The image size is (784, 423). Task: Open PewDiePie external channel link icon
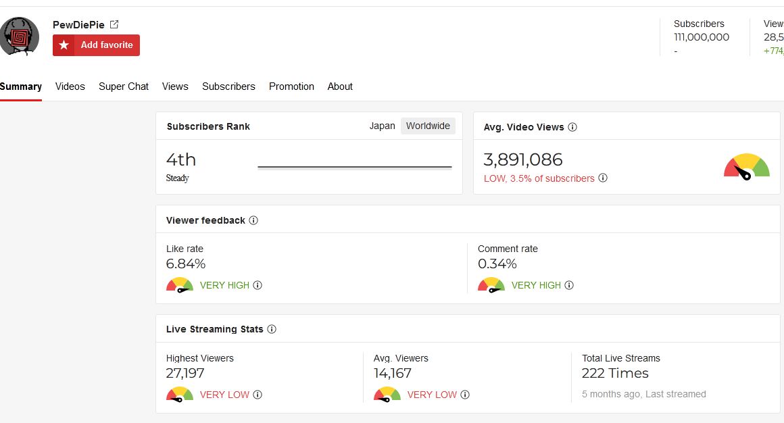point(114,24)
